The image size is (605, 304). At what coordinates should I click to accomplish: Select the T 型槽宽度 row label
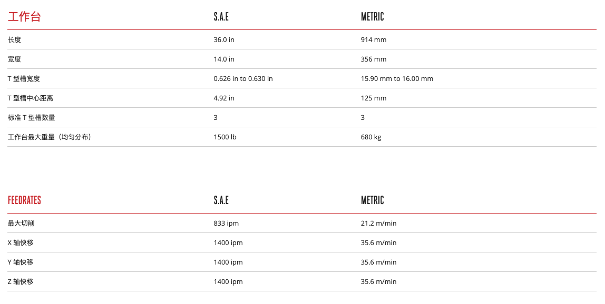(24, 79)
